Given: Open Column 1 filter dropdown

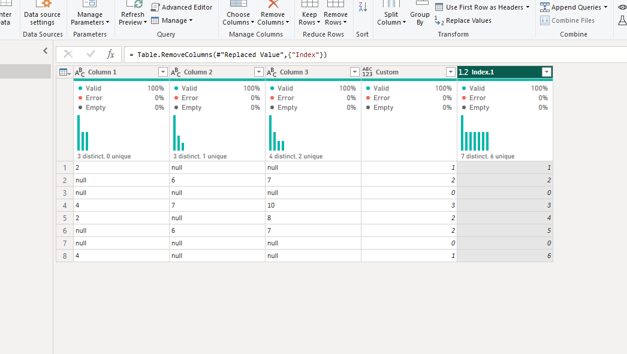Looking at the screenshot, I should pos(163,72).
